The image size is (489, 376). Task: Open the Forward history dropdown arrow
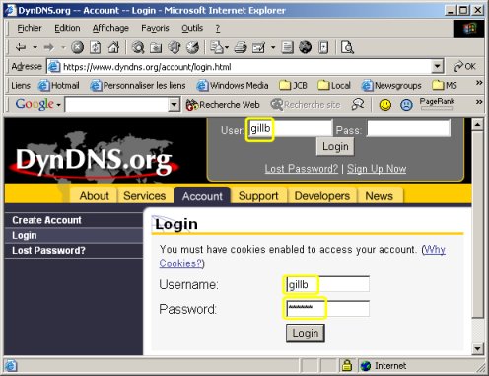tap(63, 48)
